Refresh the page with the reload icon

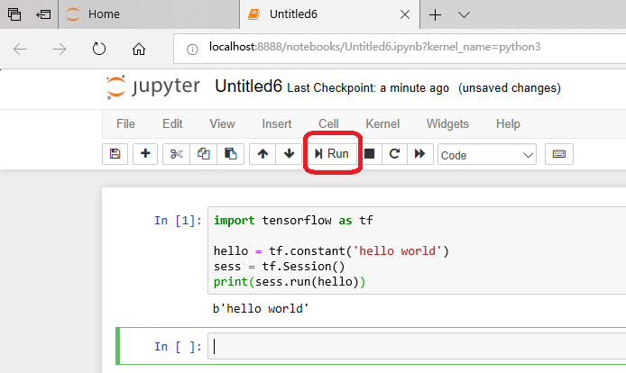[99, 49]
